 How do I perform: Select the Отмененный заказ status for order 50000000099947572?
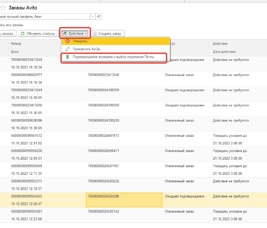tap(179, 136)
